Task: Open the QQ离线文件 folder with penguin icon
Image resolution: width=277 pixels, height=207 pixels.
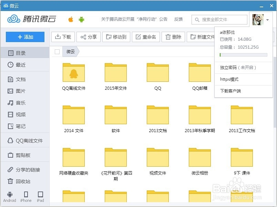Action: tap(74, 72)
